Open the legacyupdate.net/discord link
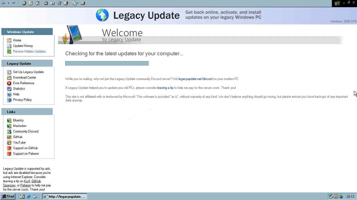Screen dimensions: 357x200 pos(195,79)
